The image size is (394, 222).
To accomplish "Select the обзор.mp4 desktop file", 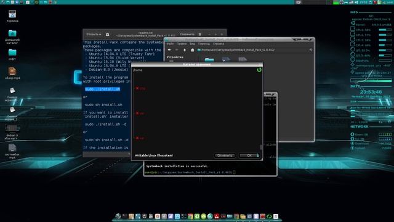I will tap(12, 73).
